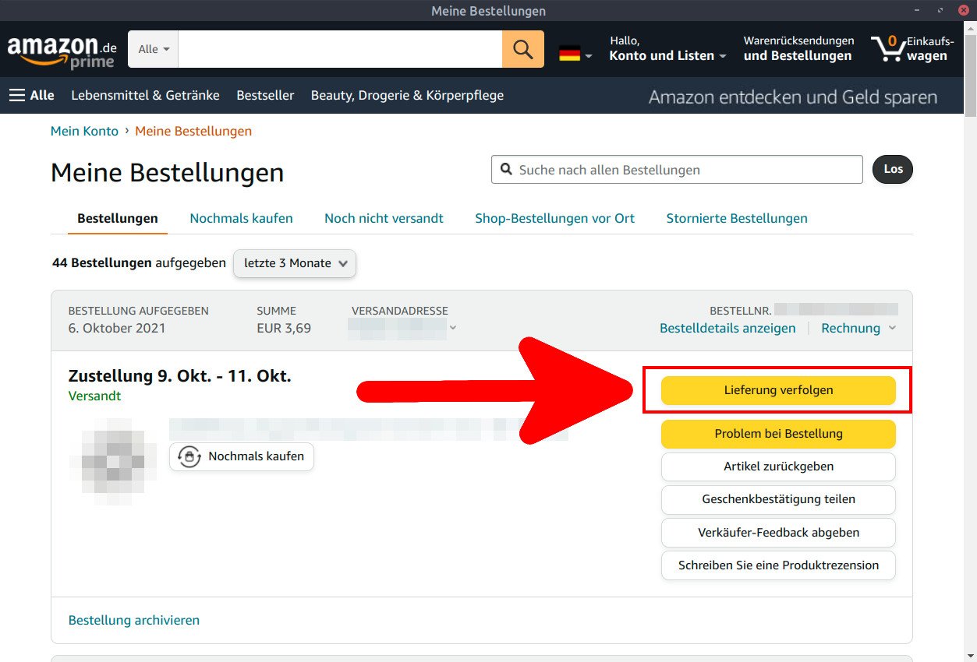Click Artikel zurückgeben button
977x662 pixels.
[778, 467]
